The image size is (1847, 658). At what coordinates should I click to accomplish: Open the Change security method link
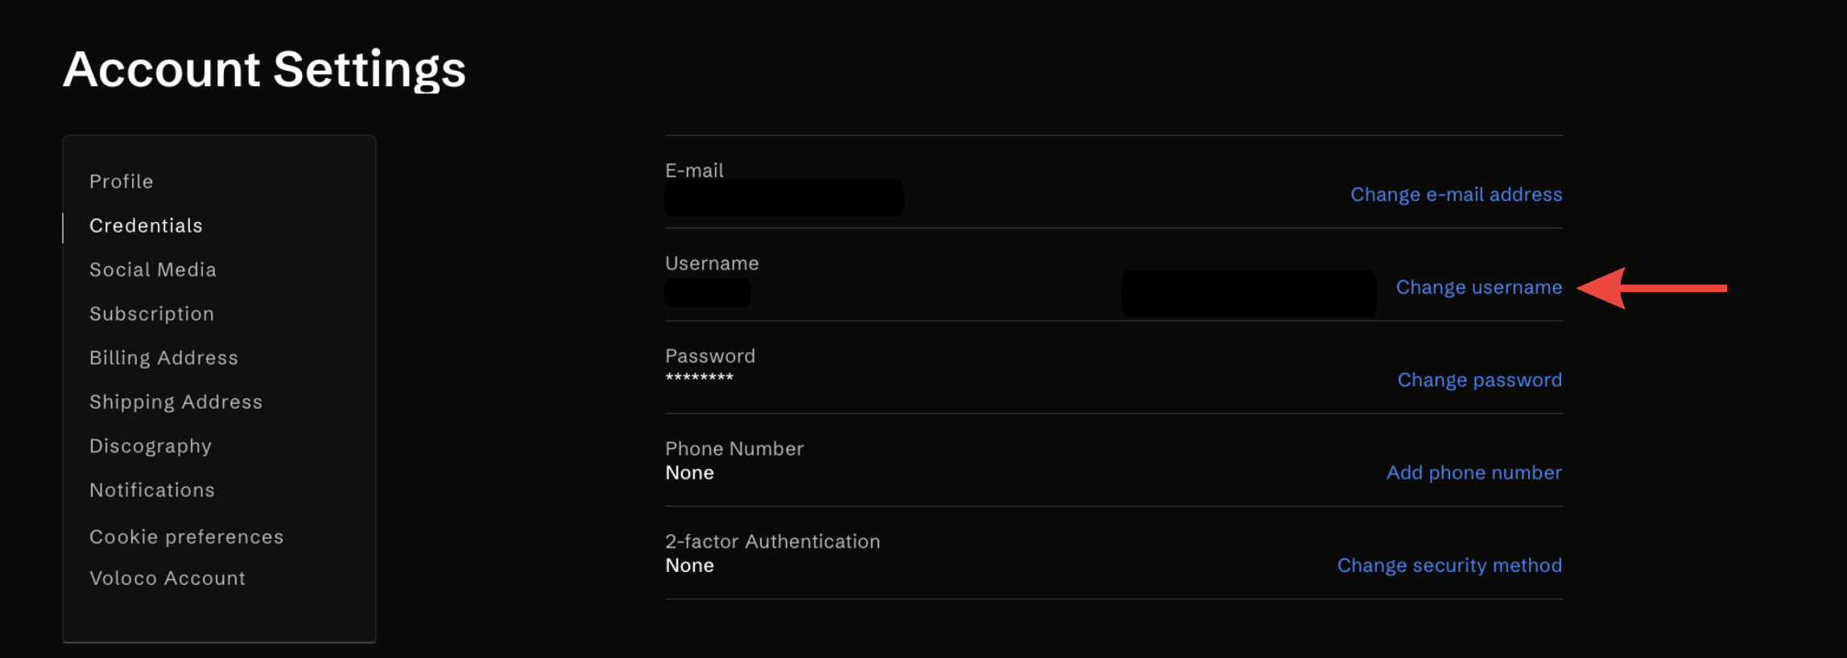pos(1449,565)
